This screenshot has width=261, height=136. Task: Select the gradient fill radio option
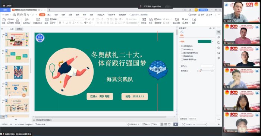pos(182,50)
